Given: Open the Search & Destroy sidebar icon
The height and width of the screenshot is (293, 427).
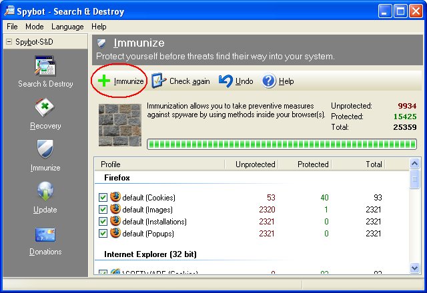Looking at the screenshot, I should point(45,66).
